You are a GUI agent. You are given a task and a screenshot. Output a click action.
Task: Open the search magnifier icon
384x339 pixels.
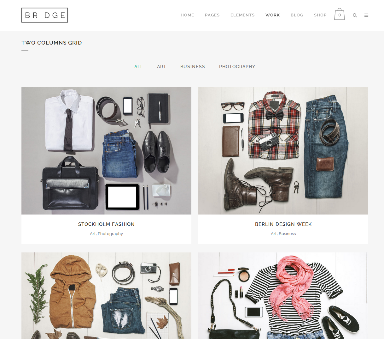tap(355, 15)
